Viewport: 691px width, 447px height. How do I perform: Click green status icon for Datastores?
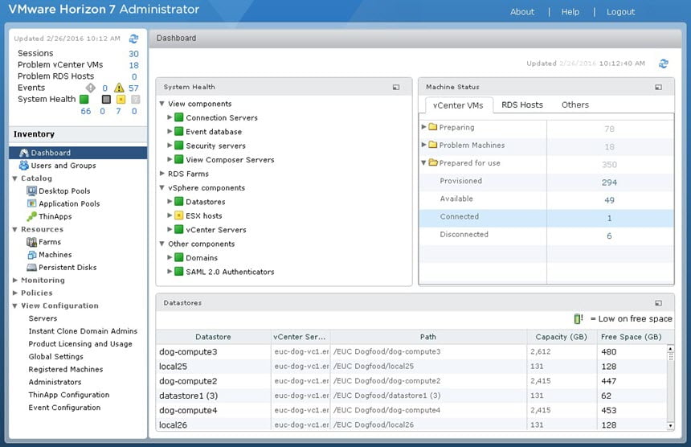pos(179,202)
